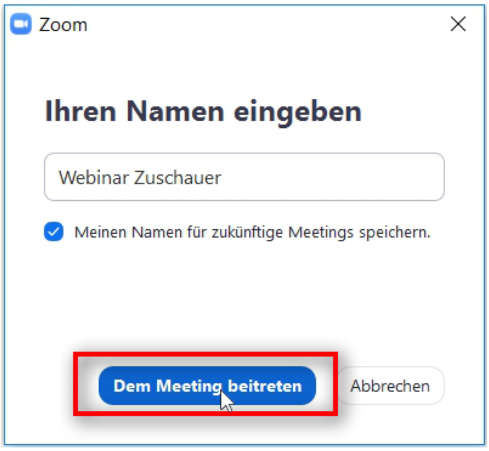Cancel with the Abbrechen button

[390, 386]
